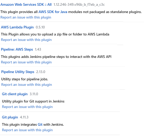
Task: Report an issue with the AWS Lambda Plugin
Action: (26, 40)
